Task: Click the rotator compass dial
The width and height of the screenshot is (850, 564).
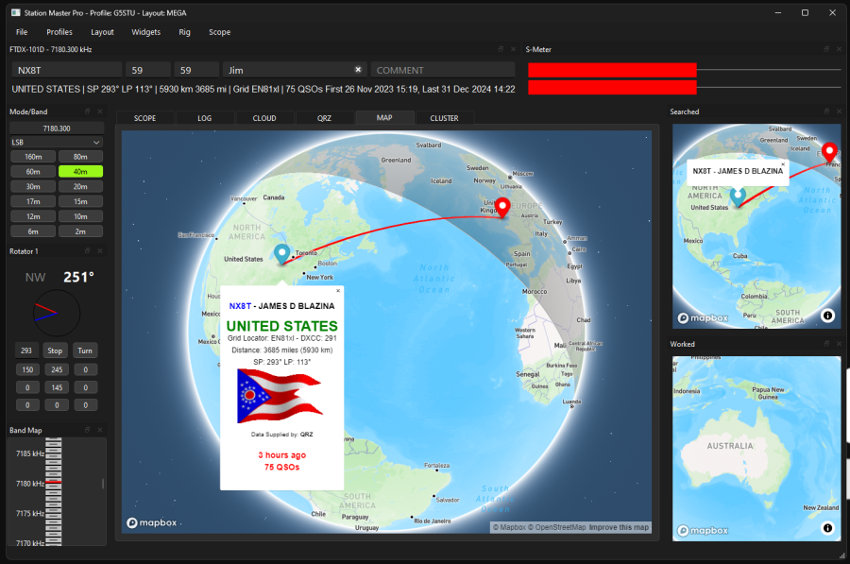Action: pos(57,313)
